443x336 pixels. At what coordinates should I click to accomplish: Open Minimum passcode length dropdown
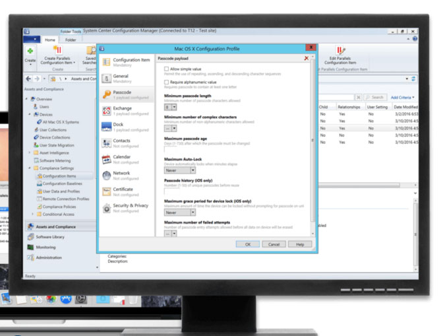click(174, 107)
